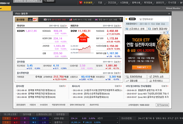Click the refresh arrows icon in market header

point(120,20)
